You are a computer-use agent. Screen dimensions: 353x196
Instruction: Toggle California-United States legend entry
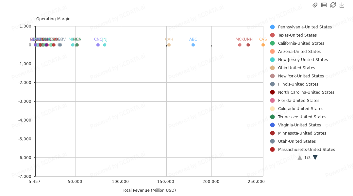click(301, 43)
